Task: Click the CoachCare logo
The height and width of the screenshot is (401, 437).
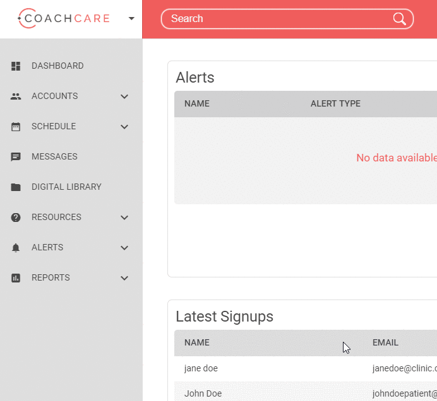Action: [64, 18]
